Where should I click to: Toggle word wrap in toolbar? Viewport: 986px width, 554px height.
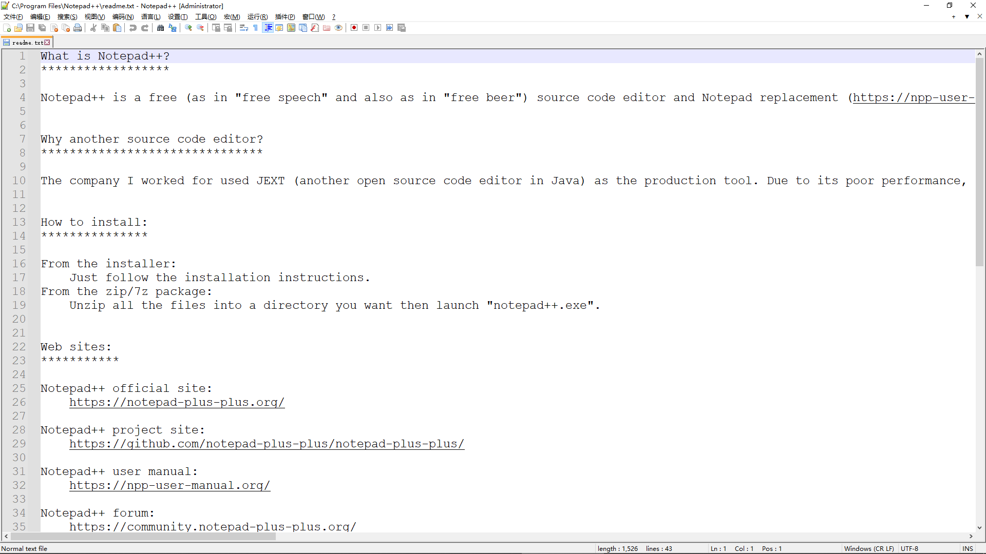tap(244, 28)
